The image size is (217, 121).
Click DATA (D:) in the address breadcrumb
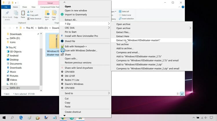43,28
